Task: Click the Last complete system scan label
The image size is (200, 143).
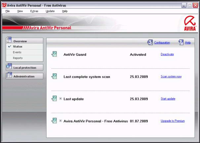Action: (x=87, y=77)
